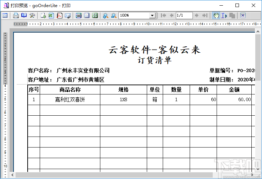
Task: Click the 单价 column header
Action: 204,89
